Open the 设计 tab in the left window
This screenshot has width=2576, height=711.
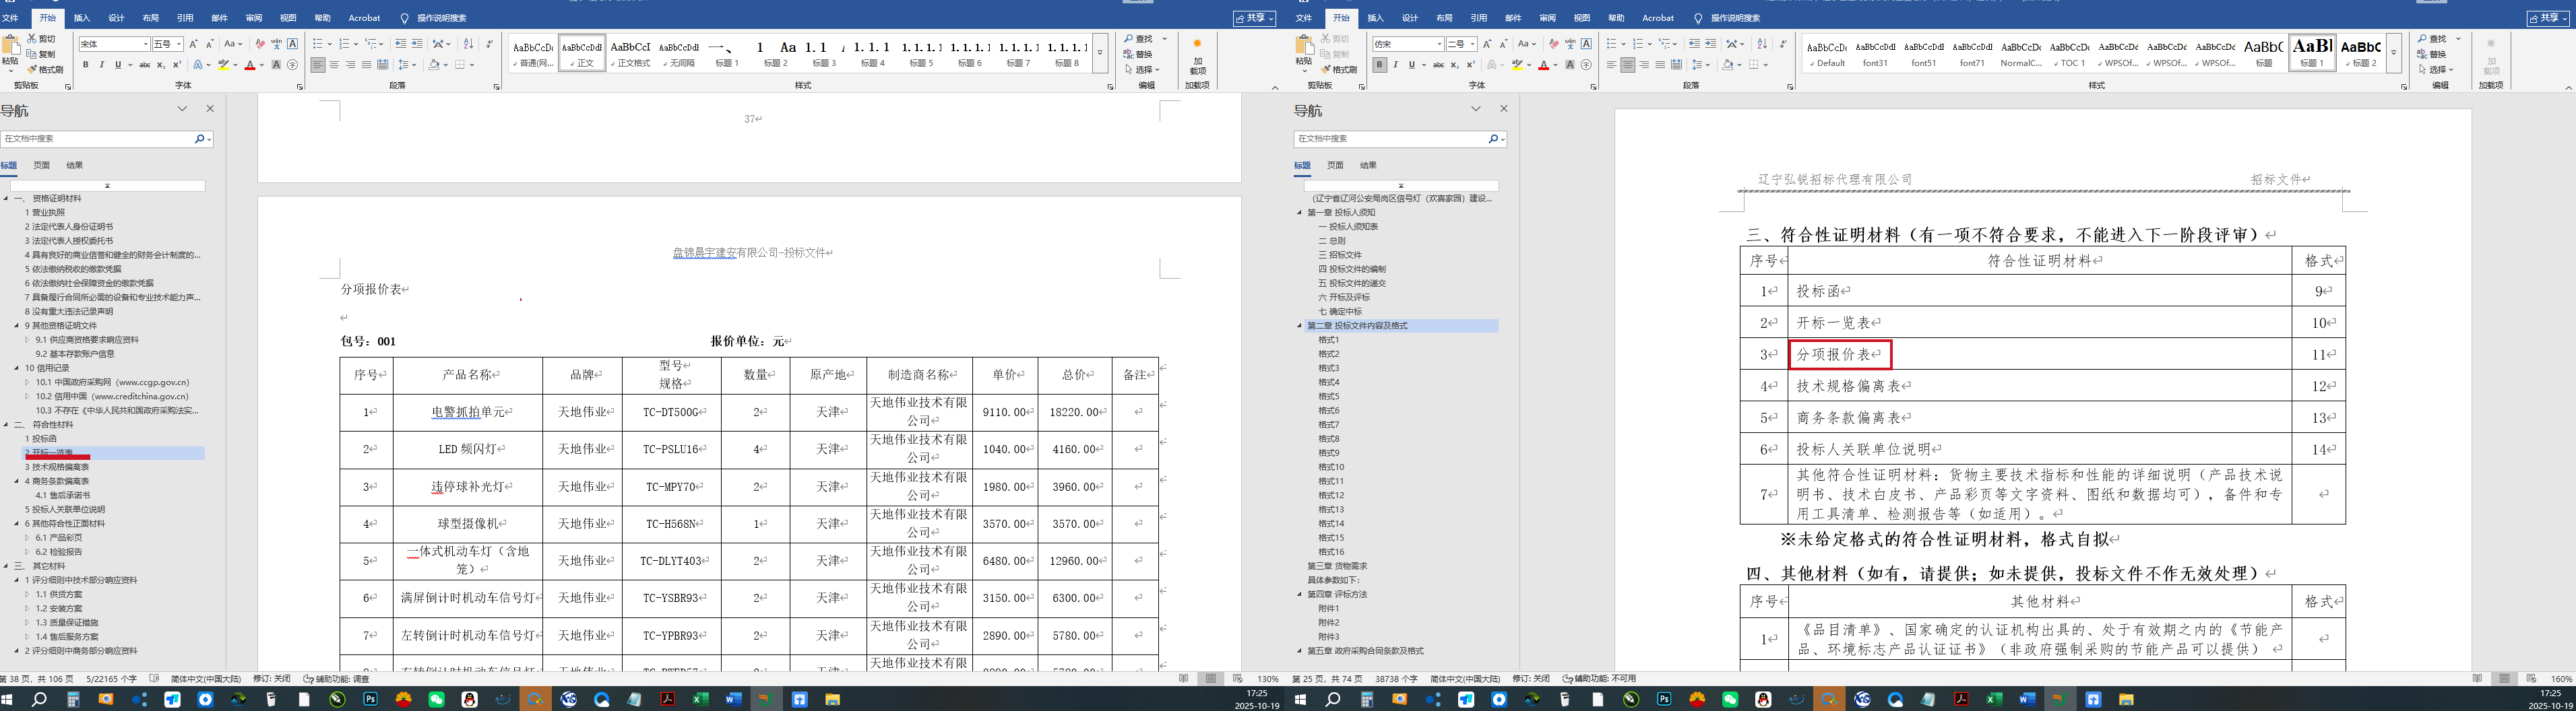tap(116, 18)
